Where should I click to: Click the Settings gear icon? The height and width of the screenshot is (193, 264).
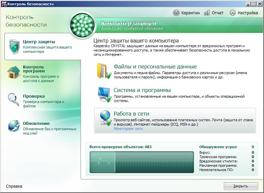(x=232, y=13)
